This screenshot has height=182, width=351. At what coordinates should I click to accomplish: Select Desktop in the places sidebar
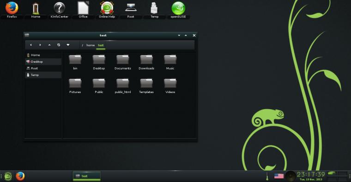click(x=43, y=62)
